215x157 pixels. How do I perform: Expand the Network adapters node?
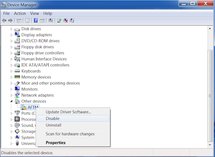(11, 96)
